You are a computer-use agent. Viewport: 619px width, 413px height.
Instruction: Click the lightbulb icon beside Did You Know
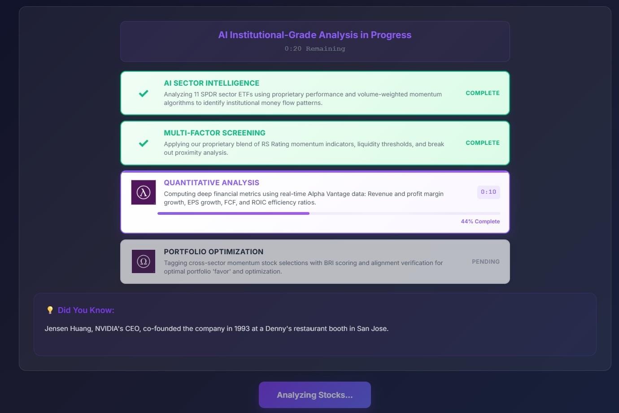click(50, 310)
